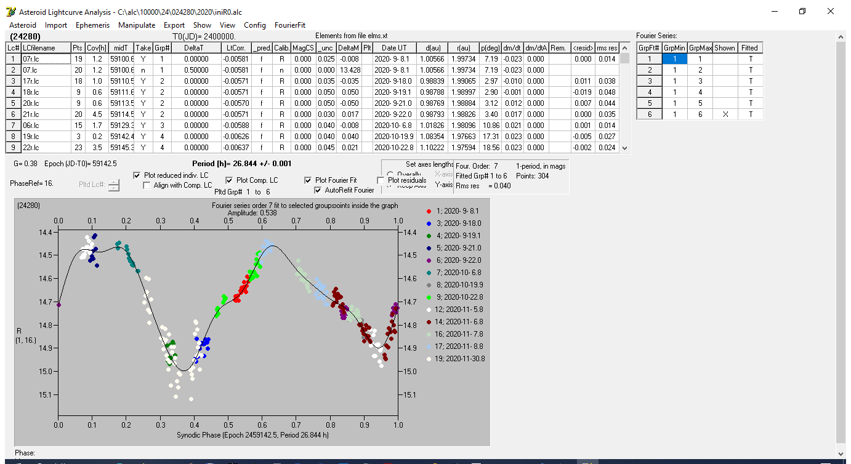The height and width of the screenshot is (464, 851).
Task: Select the 19r.lc filename cell
Action: click(45, 137)
